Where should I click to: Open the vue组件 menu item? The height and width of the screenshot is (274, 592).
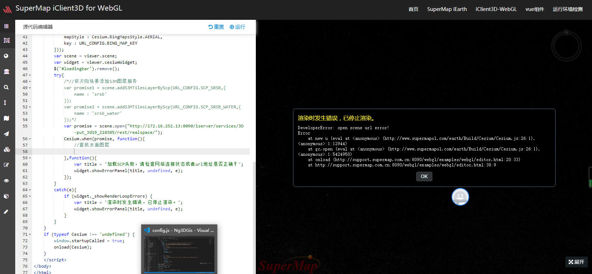click(x=535, y=9)
